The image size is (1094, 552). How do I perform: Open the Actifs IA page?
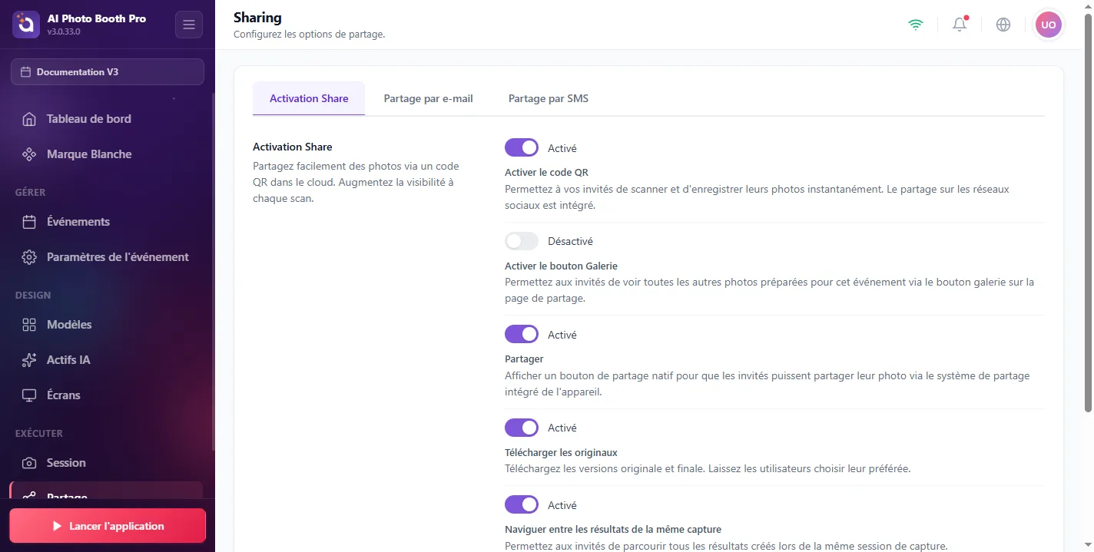[x=106, y=360]
